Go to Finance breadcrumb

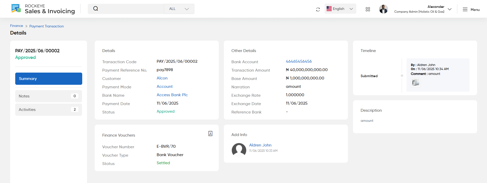[16, 26]
